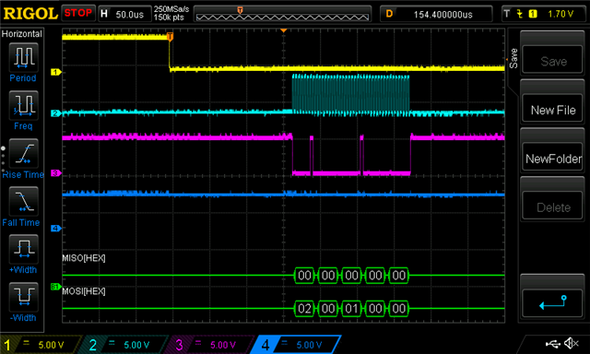The width and height of the screenshot is (590, 354).
Task: Click the RIGOL logo
Action: [30, 14]
